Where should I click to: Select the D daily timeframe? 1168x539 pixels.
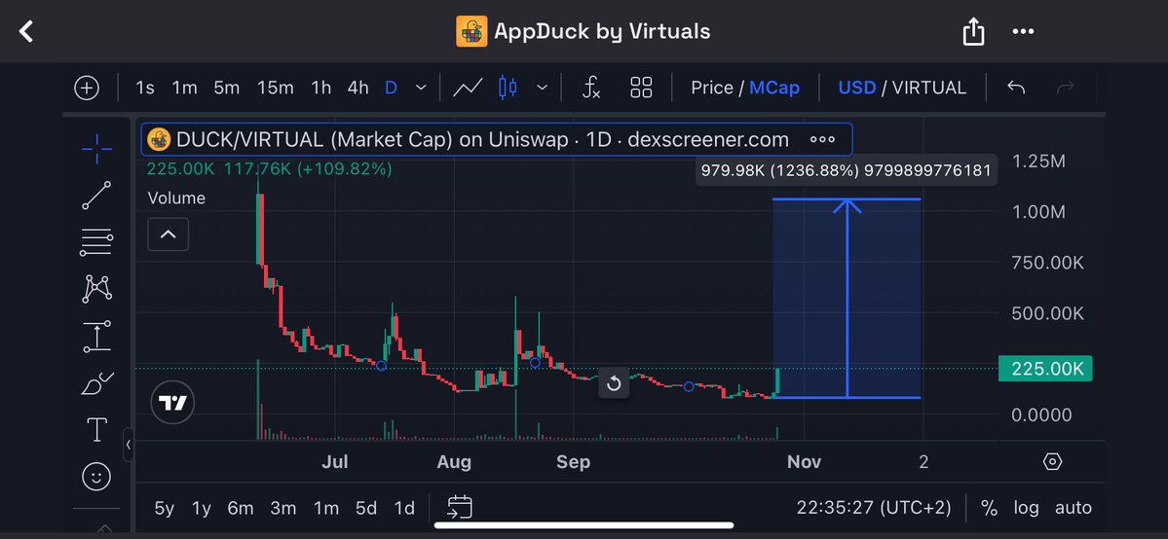391,88
